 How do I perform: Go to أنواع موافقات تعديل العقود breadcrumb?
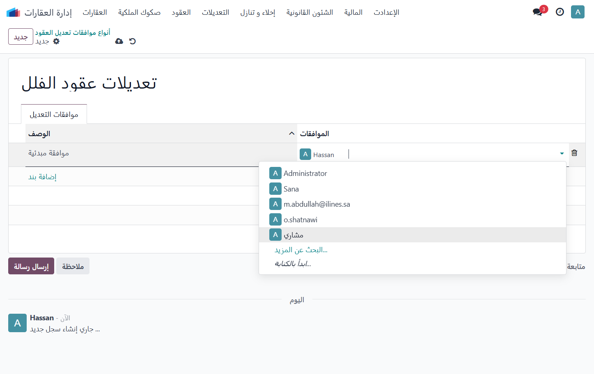coord(73,32)
